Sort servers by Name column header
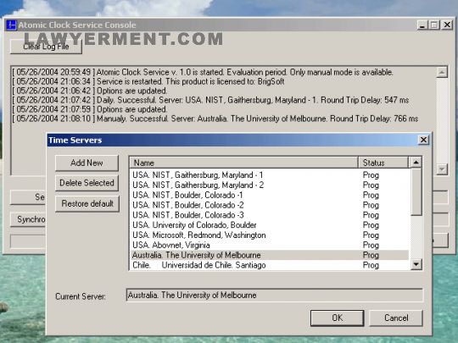The height and width of the screenshot is (343, 458). 244,163
